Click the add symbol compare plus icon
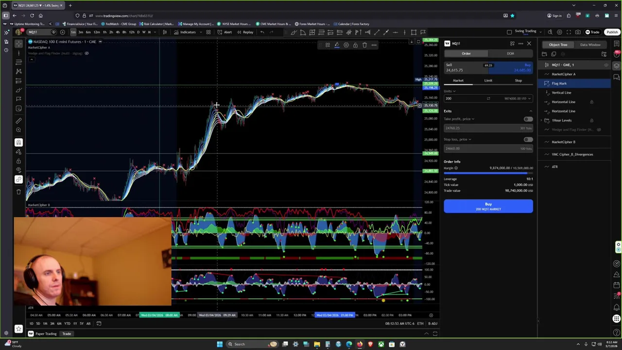The image size is (622, 350). pos(62,32)
